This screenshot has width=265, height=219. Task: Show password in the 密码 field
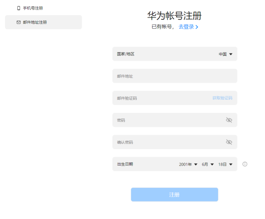229,120
